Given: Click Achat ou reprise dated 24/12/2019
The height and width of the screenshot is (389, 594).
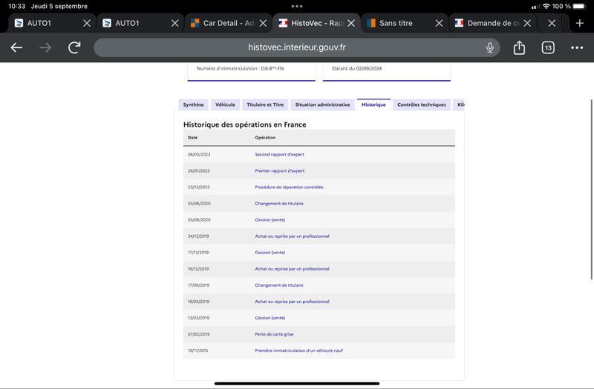Looking at the screenshot, I should pyautogui.click(x=292, y=236).
